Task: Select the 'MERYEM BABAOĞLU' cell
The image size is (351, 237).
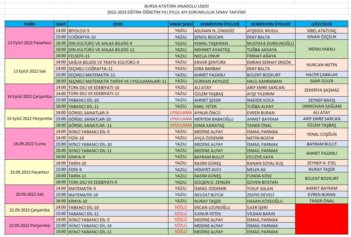Action: click(219, 119)
